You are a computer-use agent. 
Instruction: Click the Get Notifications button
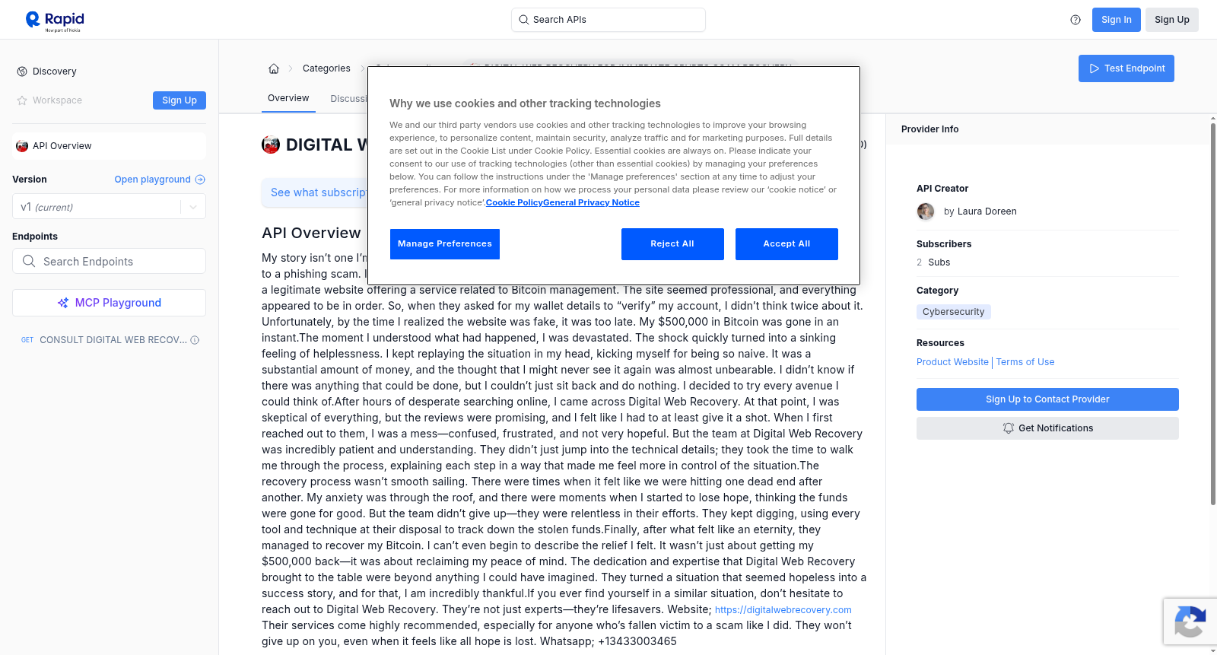pos(1047,428)
